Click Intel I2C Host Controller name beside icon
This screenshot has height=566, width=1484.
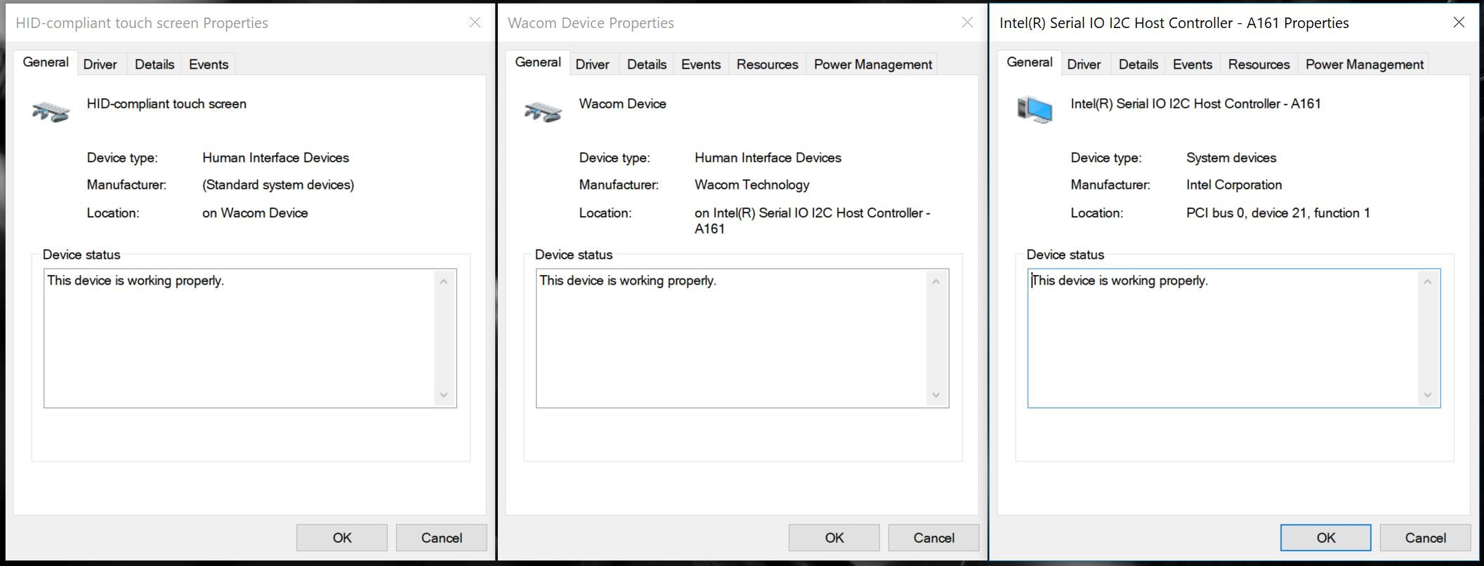(1196, 104)
